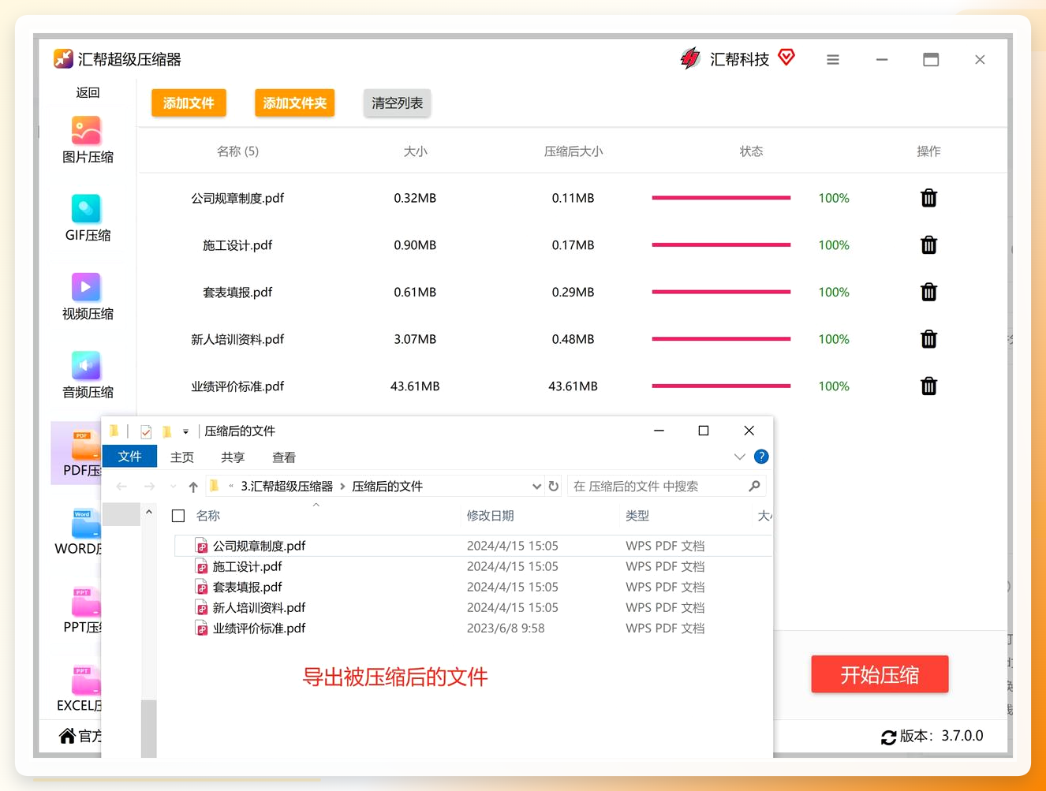Click the new folder quick access icon

tap(166, 431)
